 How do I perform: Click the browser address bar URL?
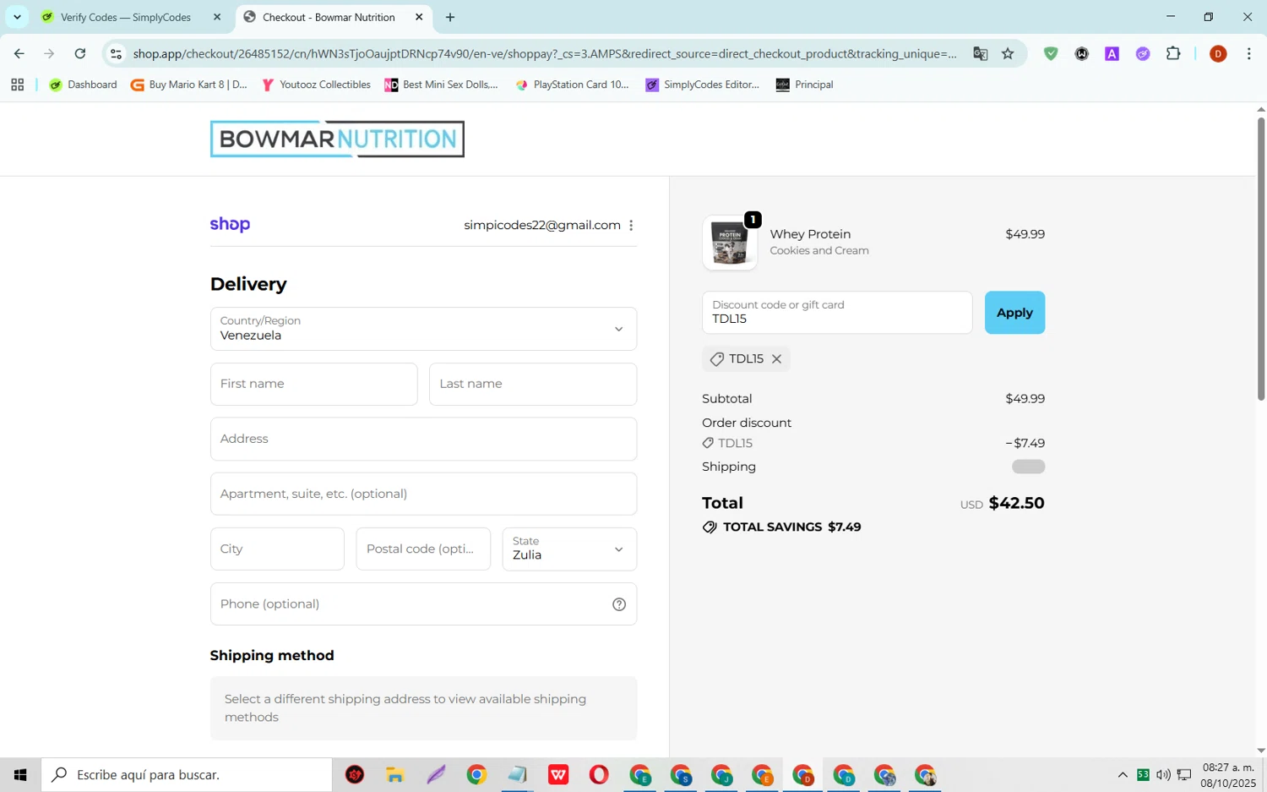(545, 53)
